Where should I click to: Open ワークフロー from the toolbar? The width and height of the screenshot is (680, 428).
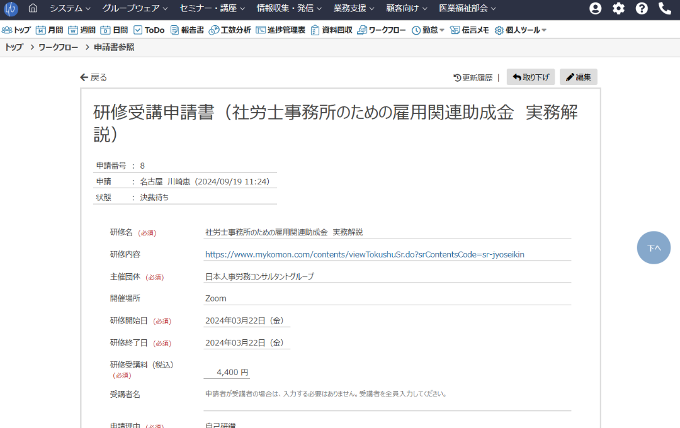381,30
